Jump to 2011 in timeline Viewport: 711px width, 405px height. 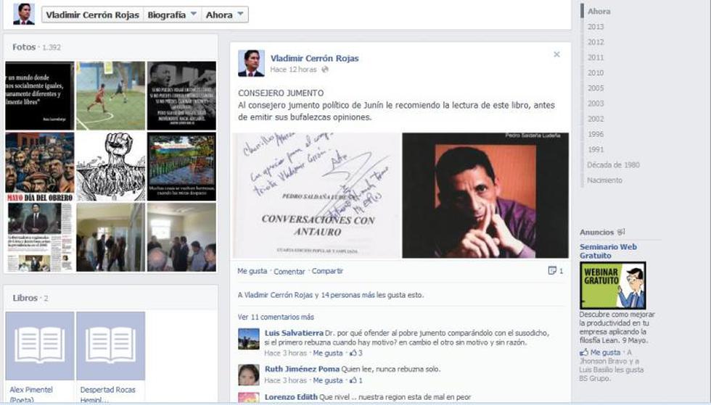click(596, 57)
